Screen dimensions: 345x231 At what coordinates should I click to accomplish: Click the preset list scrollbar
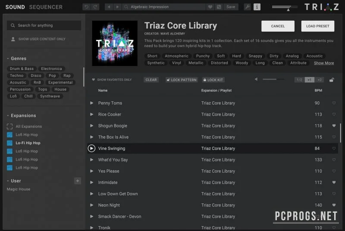[x=341, y=133]
